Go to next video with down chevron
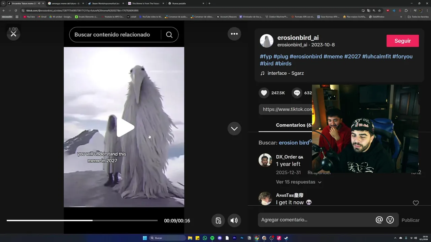 [234, 129]
